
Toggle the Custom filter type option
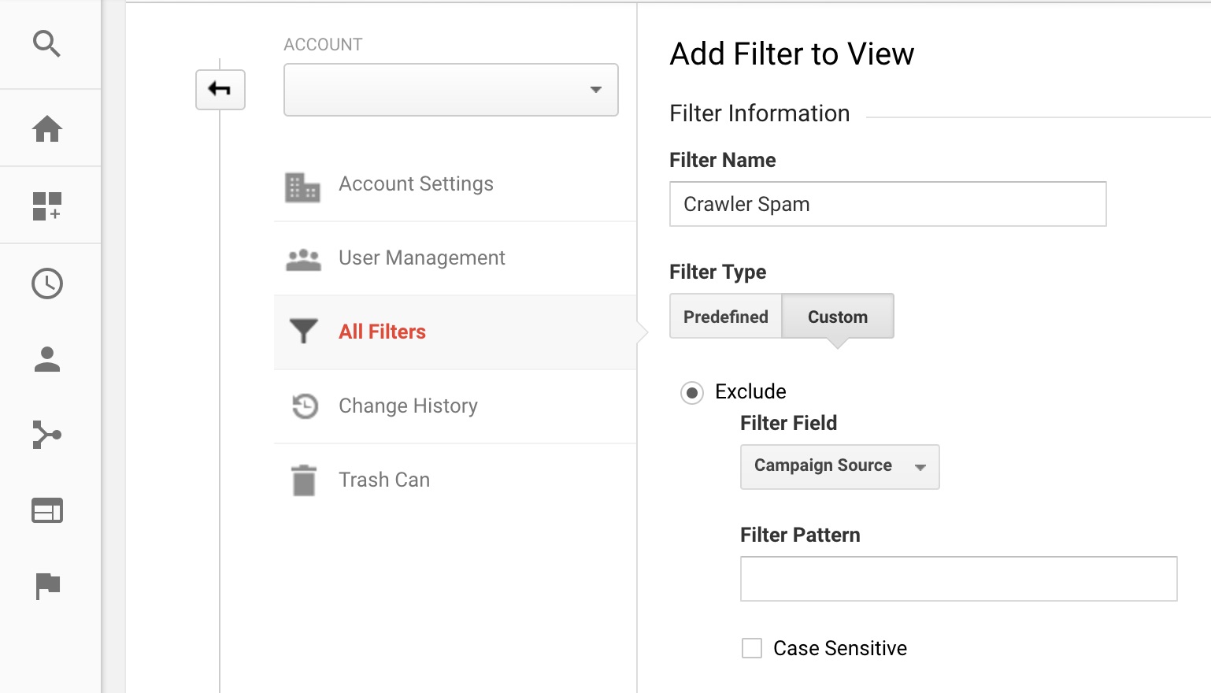click(x=837, y=316)
